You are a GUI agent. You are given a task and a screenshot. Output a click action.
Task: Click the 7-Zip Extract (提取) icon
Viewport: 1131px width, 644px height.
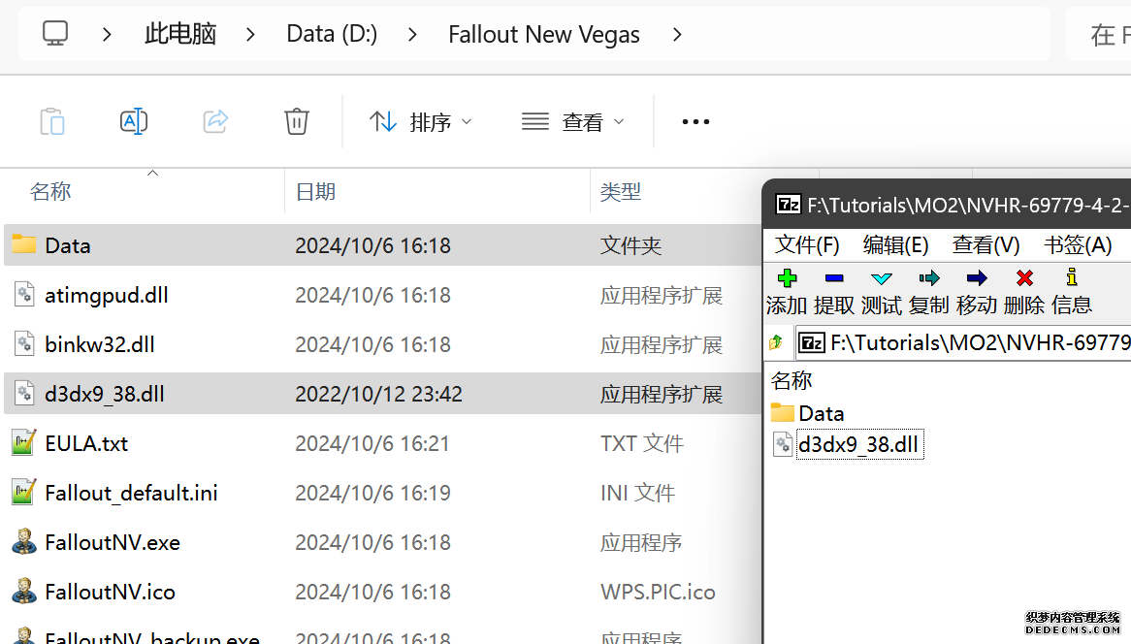(x=833, y=279)
